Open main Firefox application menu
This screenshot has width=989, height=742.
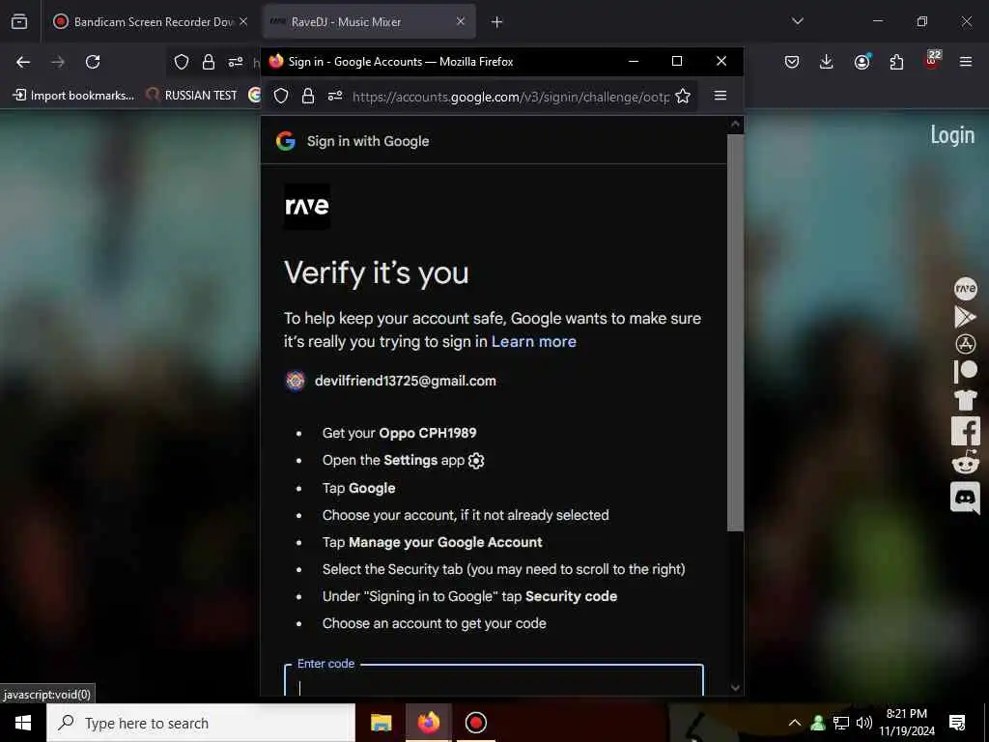966,62
